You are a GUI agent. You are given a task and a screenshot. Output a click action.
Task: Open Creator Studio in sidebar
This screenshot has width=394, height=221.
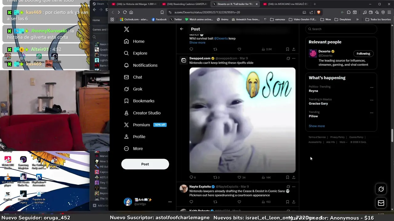(142, 113)
